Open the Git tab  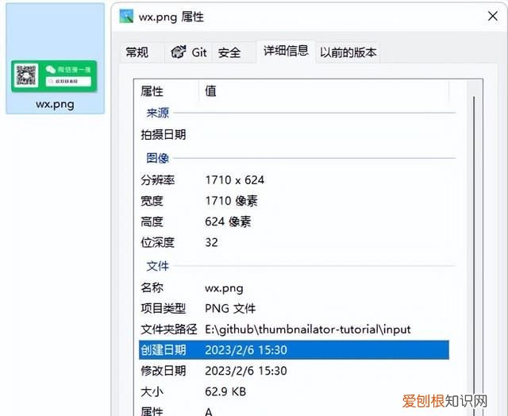click(x=188, y=52)
